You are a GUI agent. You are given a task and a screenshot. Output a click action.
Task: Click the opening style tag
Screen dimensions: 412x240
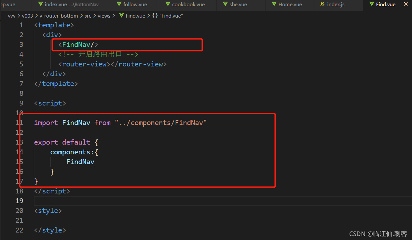pyautogui.click(x=48, y=211)
